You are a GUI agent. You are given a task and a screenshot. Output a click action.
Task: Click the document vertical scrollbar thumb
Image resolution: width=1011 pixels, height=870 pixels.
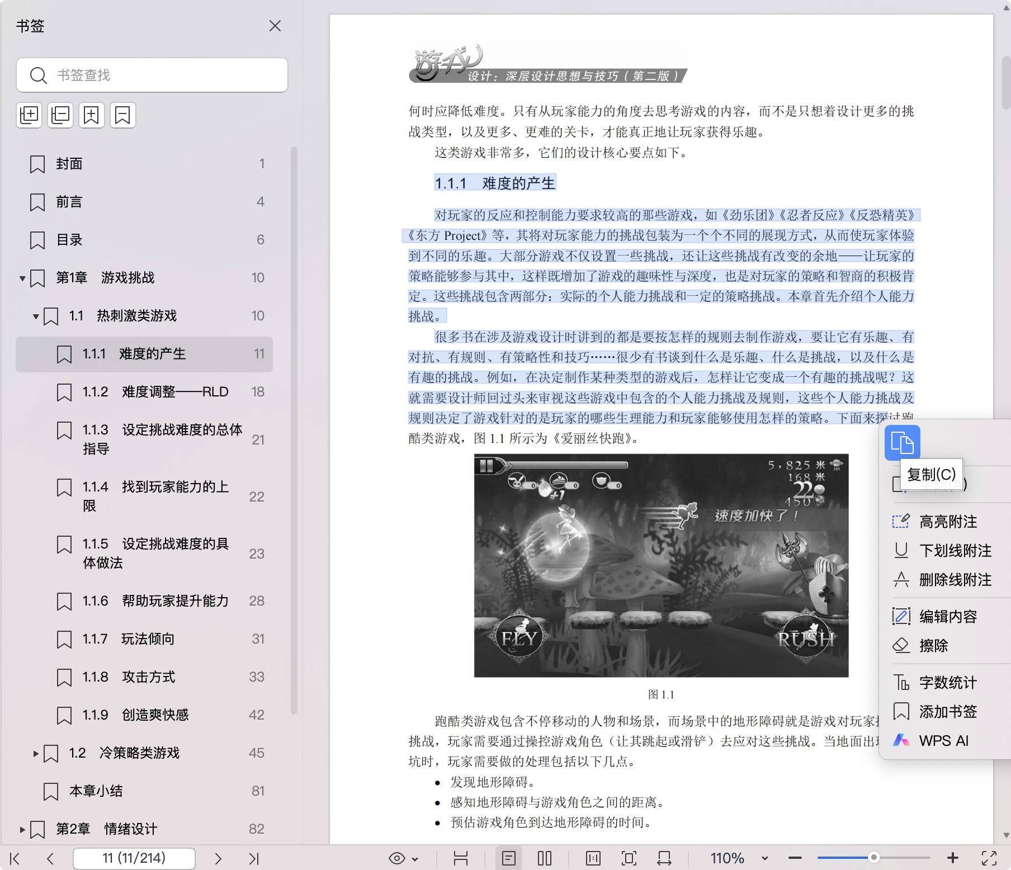(x=1006, y=82)
